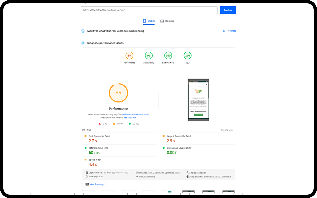Viewport: 317px width, 198px height.
Task: Click the blue Analyze button
Action: (x=228, y=10)
